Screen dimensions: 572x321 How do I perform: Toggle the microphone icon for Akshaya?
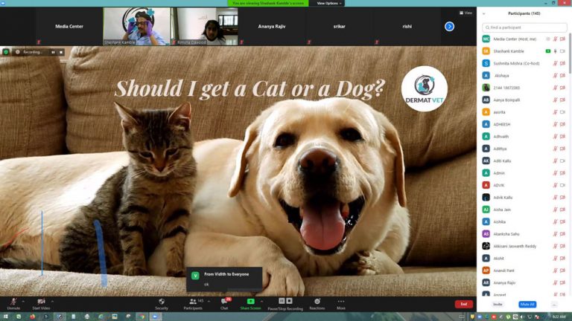point(555,76)
